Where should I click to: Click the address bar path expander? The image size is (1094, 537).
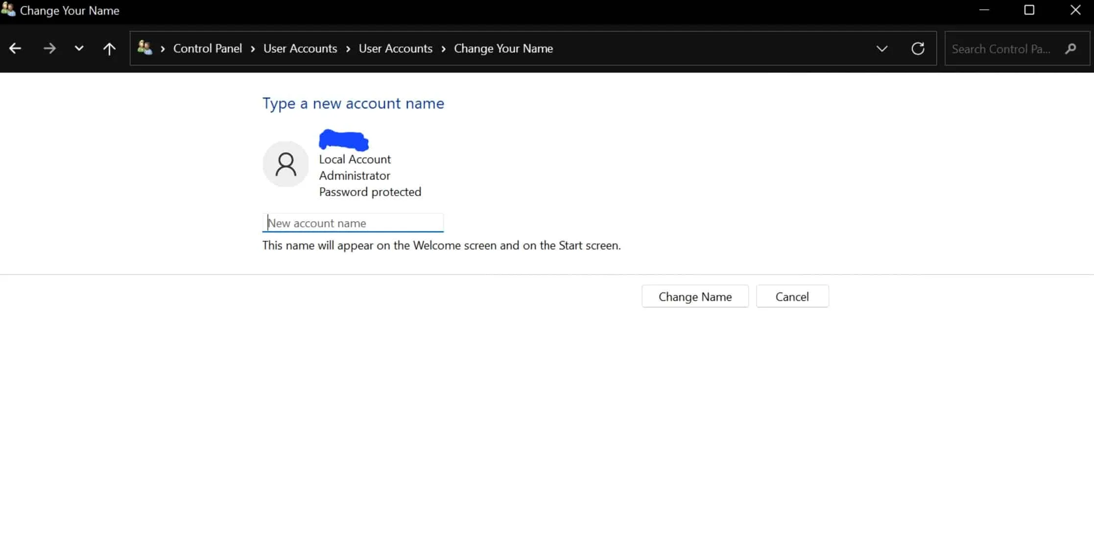[881, 49]
